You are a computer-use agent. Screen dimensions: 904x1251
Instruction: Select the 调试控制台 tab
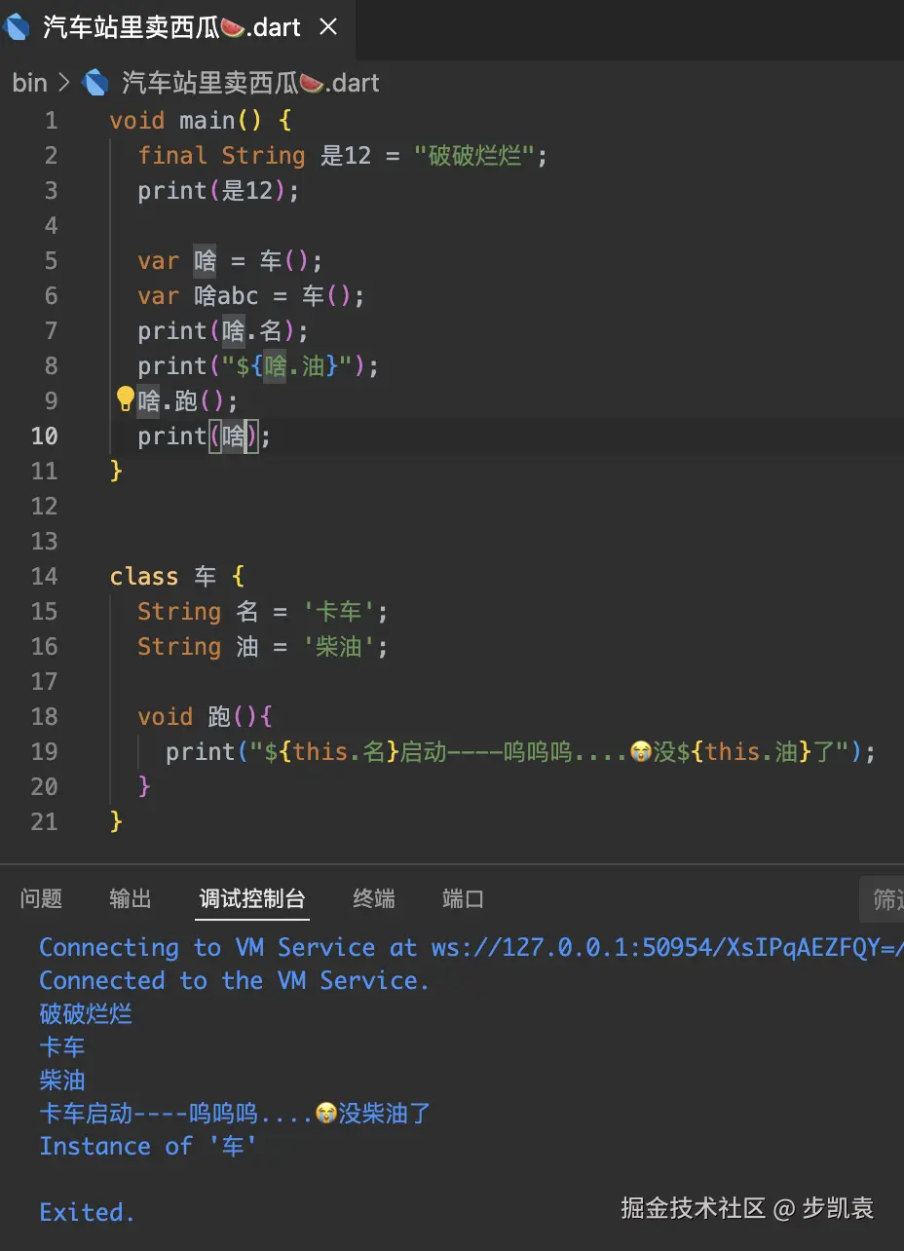pyautogui.click(x=251, y=899)
